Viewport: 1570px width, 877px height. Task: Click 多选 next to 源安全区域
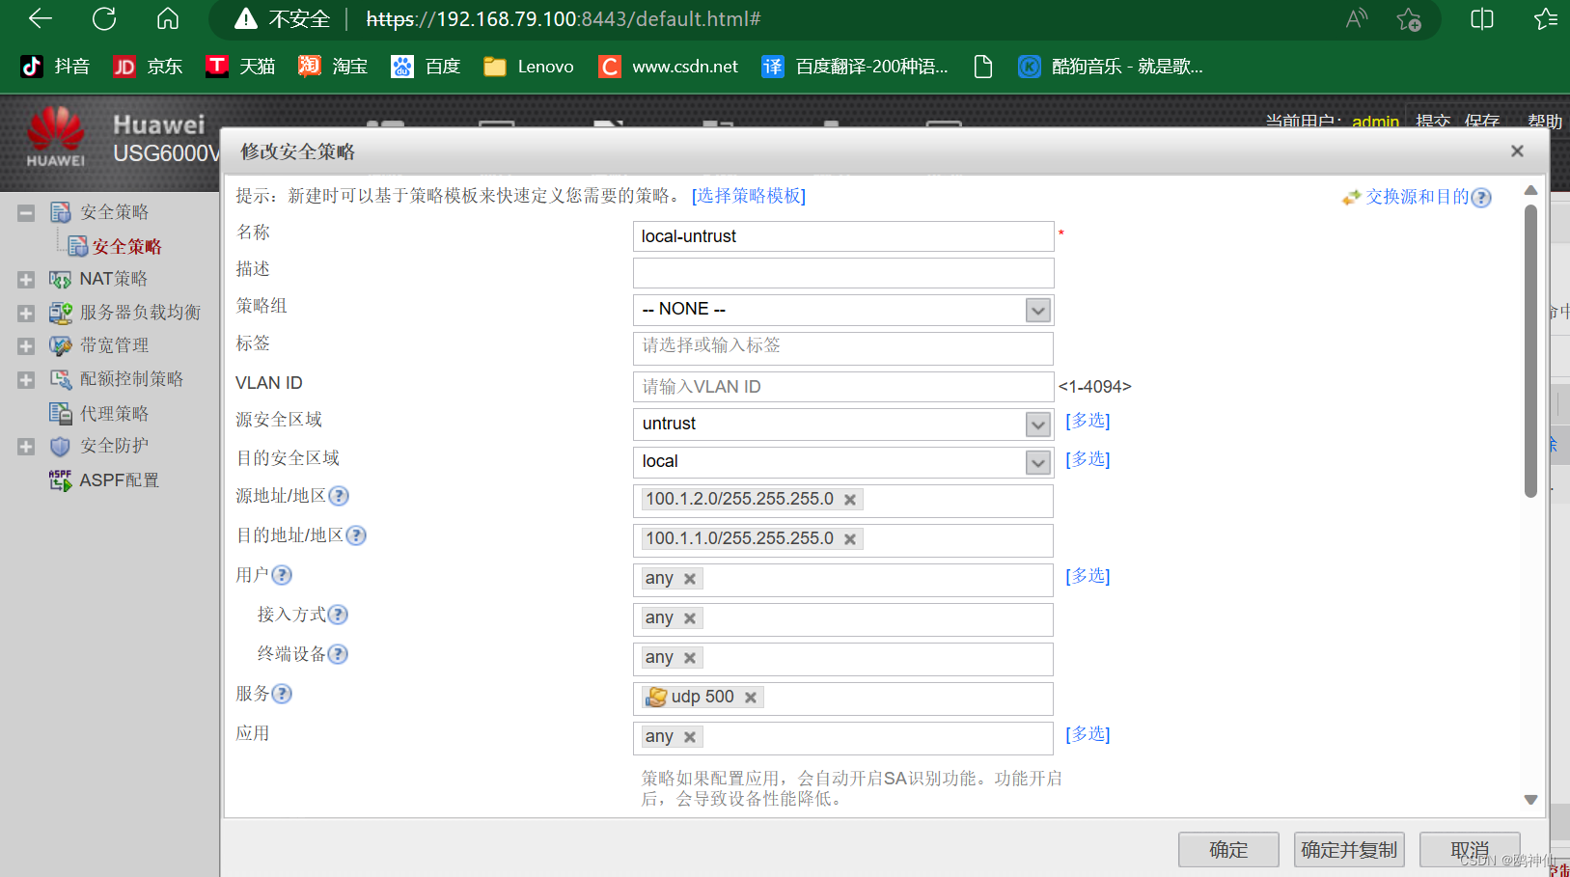(x=1088, y=421)
